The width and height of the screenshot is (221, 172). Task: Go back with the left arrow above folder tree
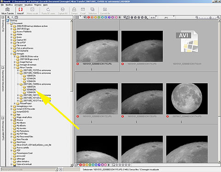(9, 17)
